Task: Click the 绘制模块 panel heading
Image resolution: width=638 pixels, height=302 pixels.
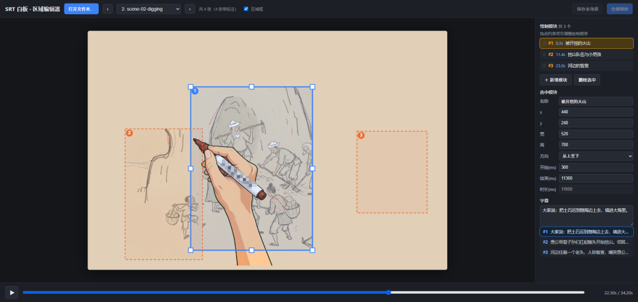Action: [548, 26]
